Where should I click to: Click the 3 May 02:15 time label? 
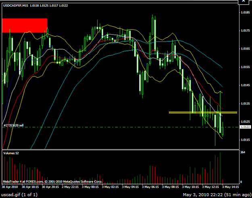(x=110, y=187)
